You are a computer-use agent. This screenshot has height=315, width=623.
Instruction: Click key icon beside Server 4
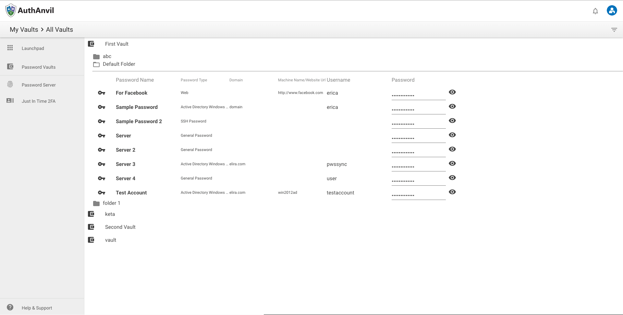[102, 179]
